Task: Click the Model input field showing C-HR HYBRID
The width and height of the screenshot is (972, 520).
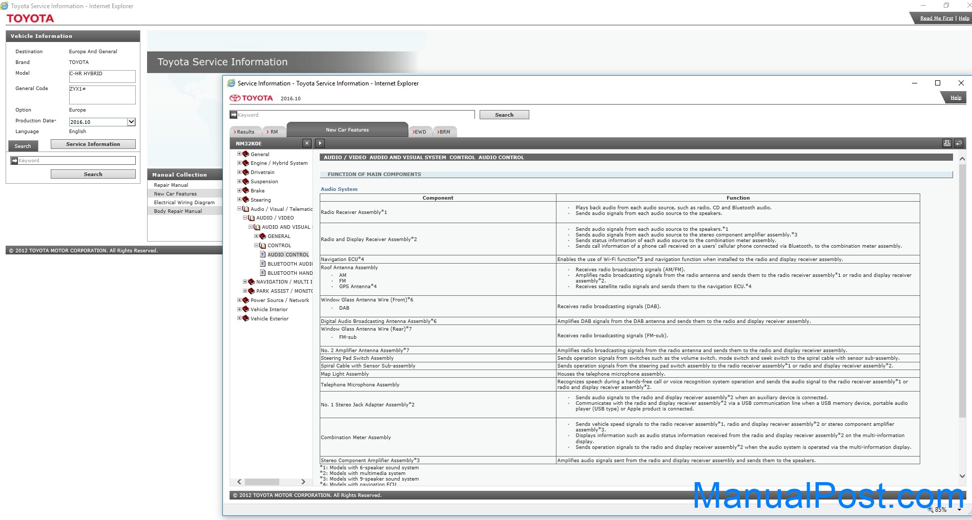Action: [102, 76]
